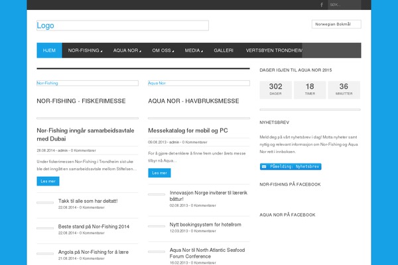Click thumbnail beside Nytt bookingsystem article
398x265 pixels.
click(157, 226)
